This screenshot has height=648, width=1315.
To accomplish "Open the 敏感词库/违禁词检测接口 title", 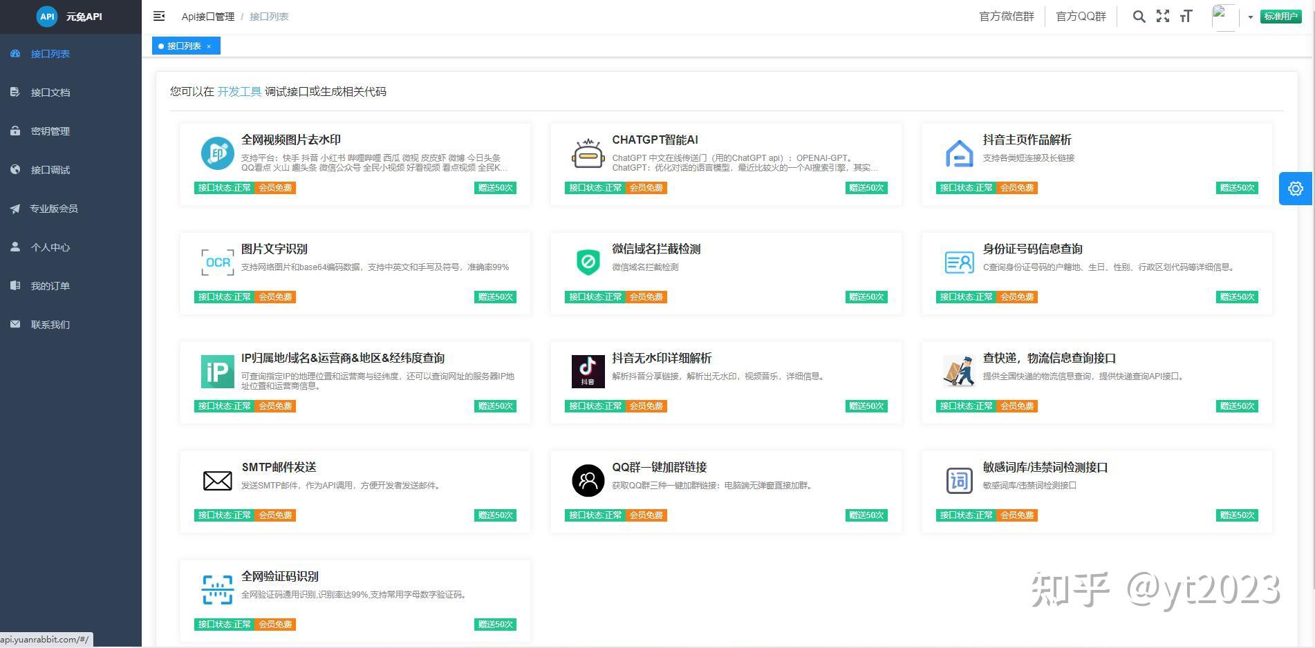I will (1045, 468).
